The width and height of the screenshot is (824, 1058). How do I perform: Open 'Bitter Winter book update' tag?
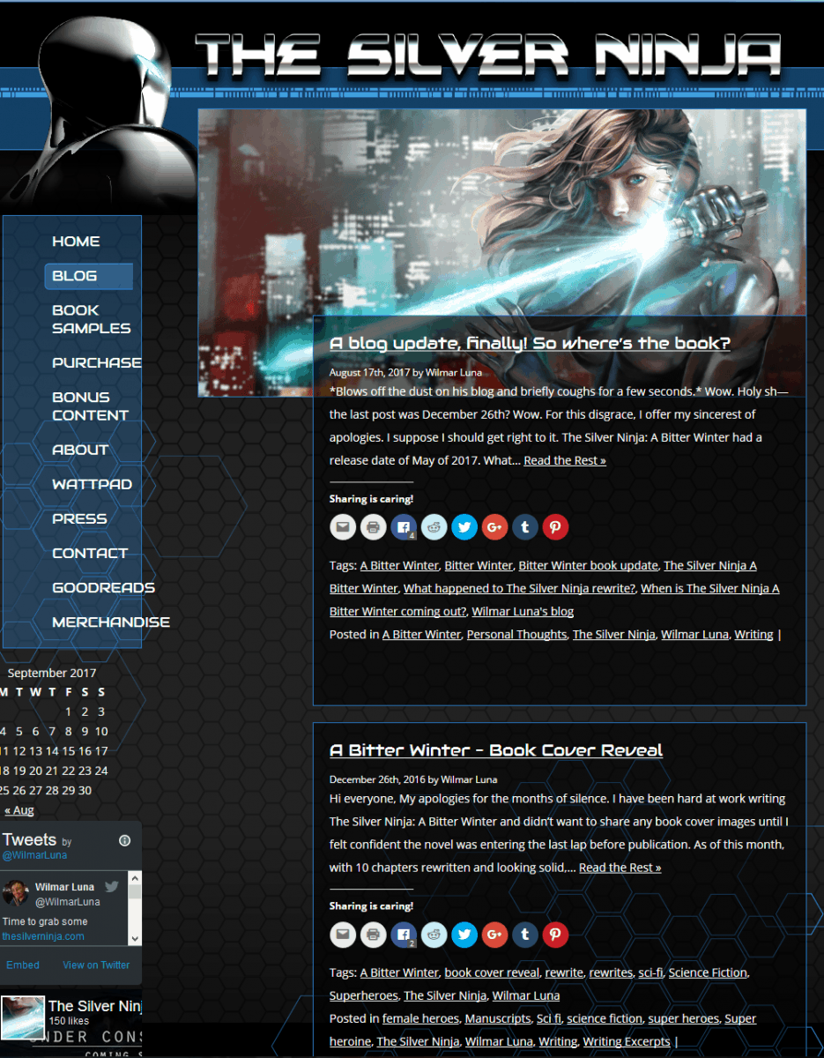(x=588, y=565)
